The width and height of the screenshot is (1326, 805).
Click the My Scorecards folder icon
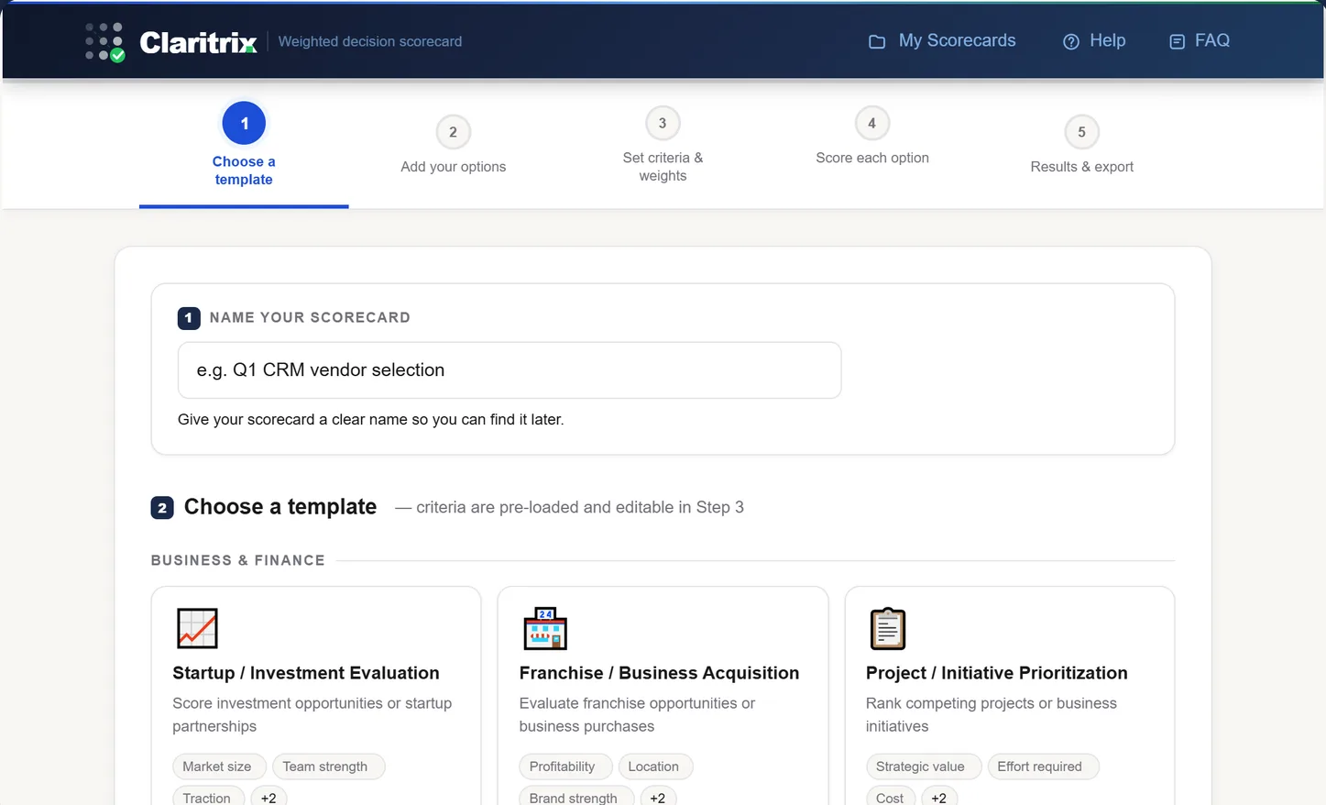coord(877,41)
